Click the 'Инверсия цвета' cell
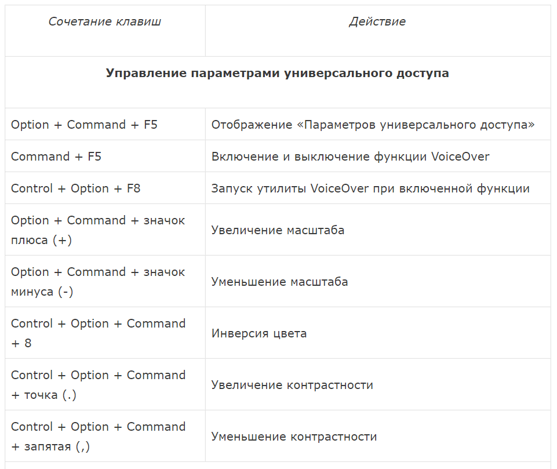Viewport: 557px width, 469px height. (259, 333)
